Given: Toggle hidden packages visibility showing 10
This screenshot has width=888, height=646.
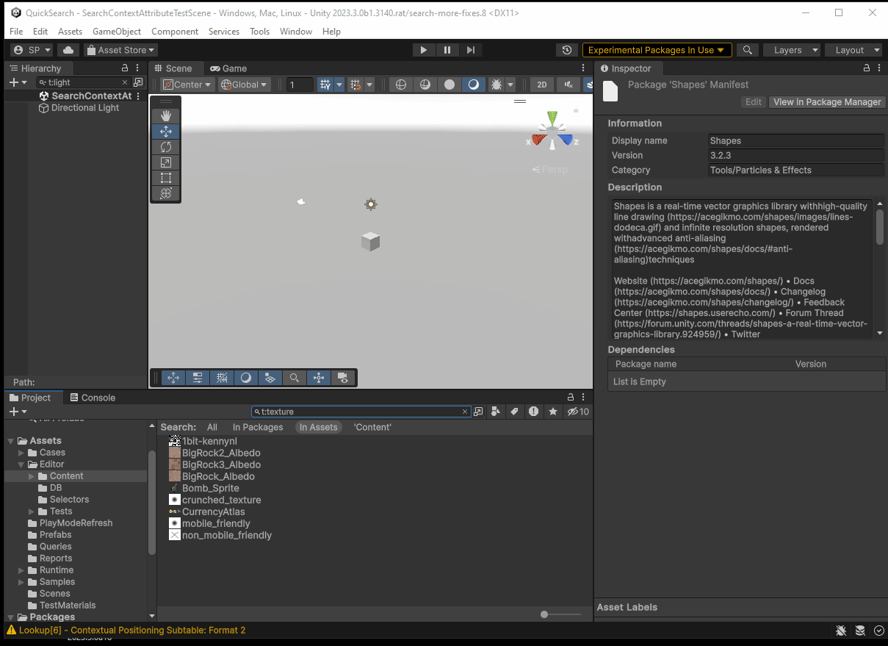Looking at the screenshot, I should coord(579,412).
